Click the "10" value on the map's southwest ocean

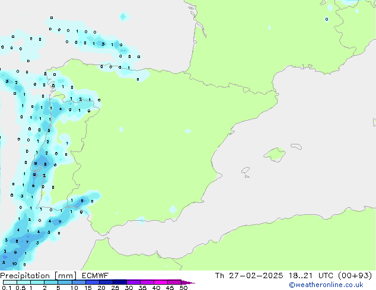[14, 264]
